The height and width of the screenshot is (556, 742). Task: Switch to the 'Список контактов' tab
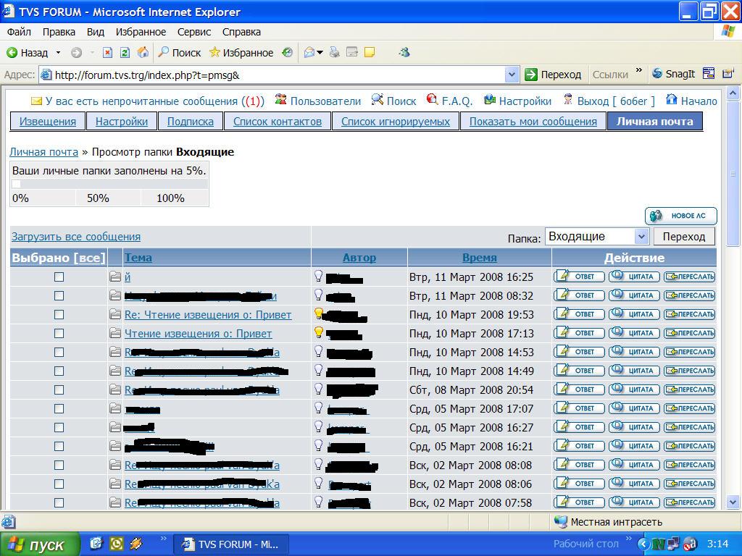(x=277, y=122)
